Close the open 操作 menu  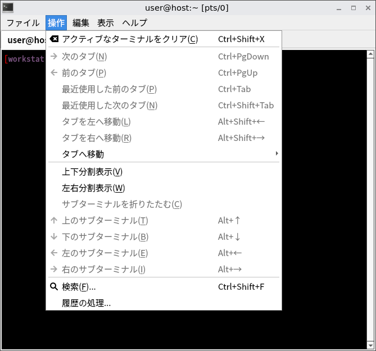pyautogui.click(x=56, y=23)
